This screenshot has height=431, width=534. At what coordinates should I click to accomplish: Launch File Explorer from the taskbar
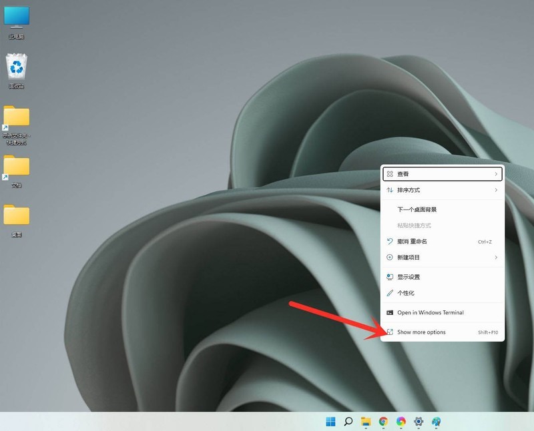tap(366, 421)
